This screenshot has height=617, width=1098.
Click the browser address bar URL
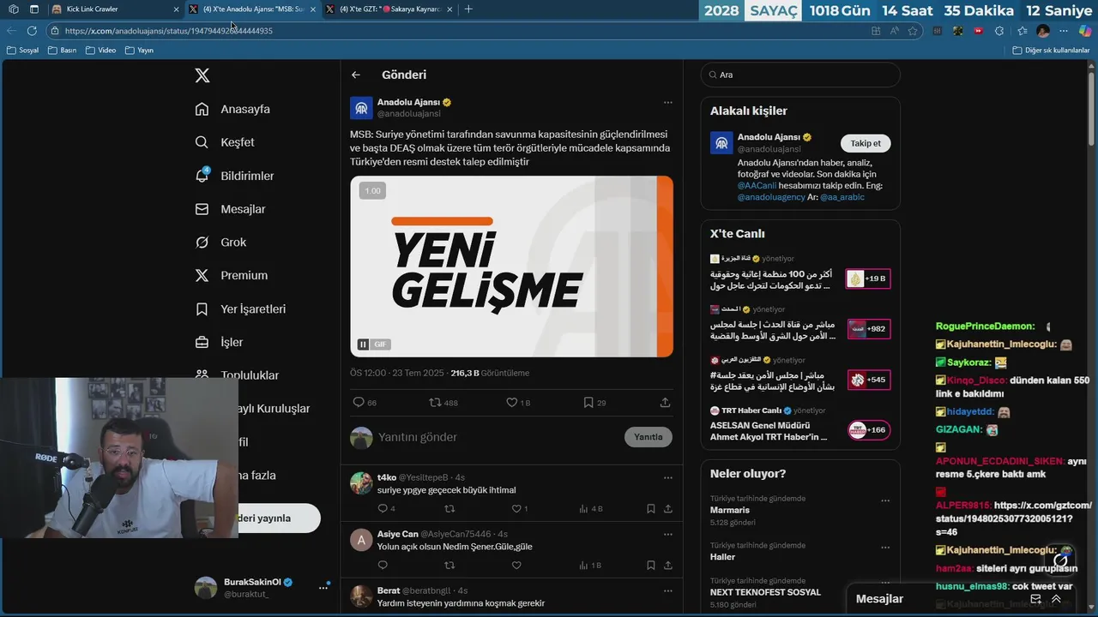169,31
